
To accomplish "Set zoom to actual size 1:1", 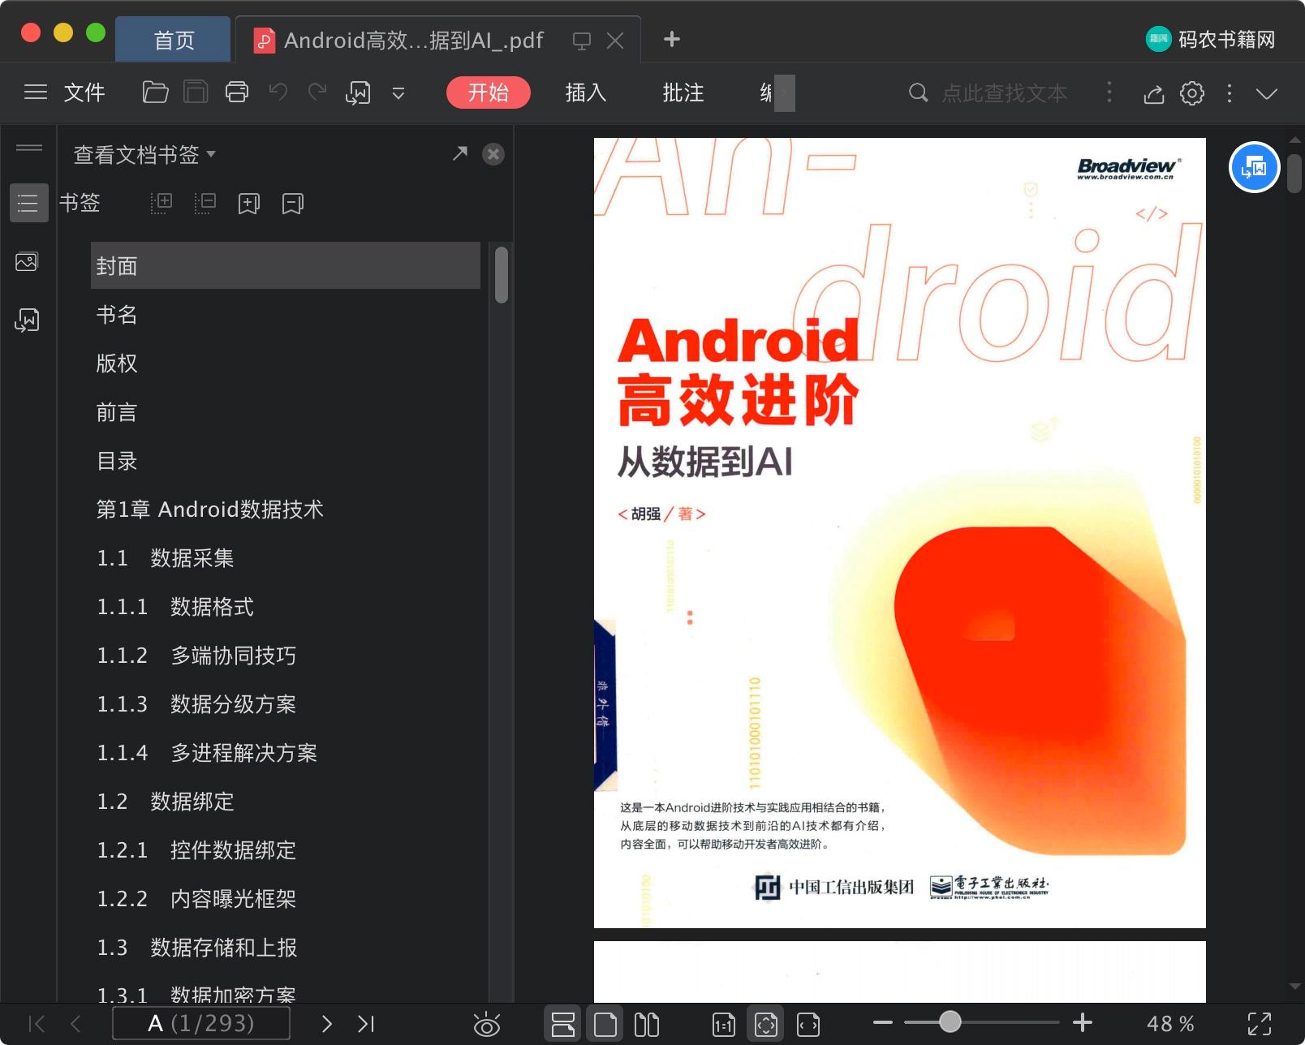I will coord(723,1025).
